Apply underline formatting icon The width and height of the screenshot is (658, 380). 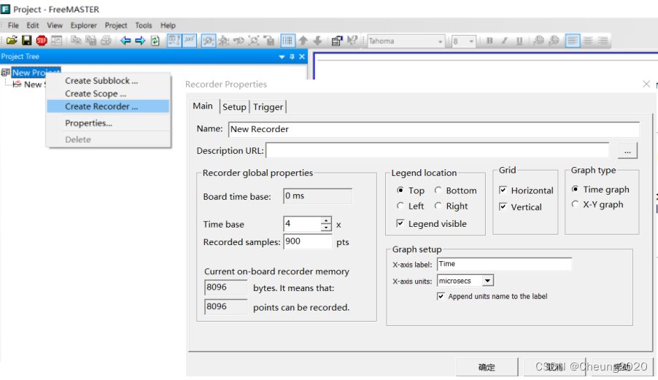pos(519,41)
